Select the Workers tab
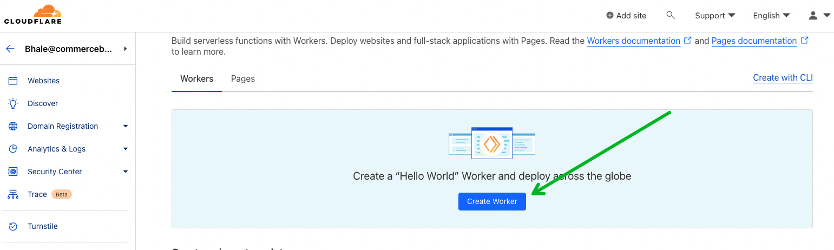The image size is (834, 250). [197, 78]
